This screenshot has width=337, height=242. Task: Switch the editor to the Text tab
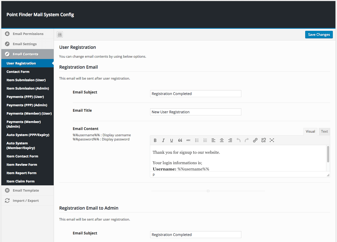pyautogui.click(x=324, y=132)
